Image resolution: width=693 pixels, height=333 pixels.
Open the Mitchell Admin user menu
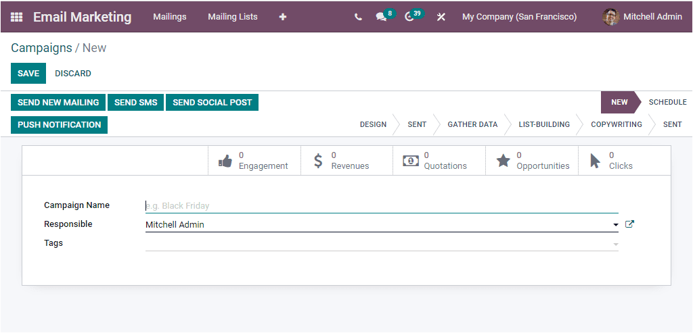[642, 17]
